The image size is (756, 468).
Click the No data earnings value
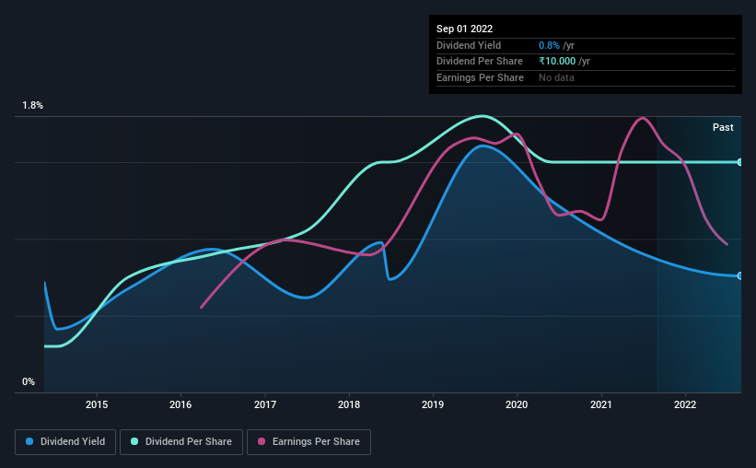click(556, 77)
